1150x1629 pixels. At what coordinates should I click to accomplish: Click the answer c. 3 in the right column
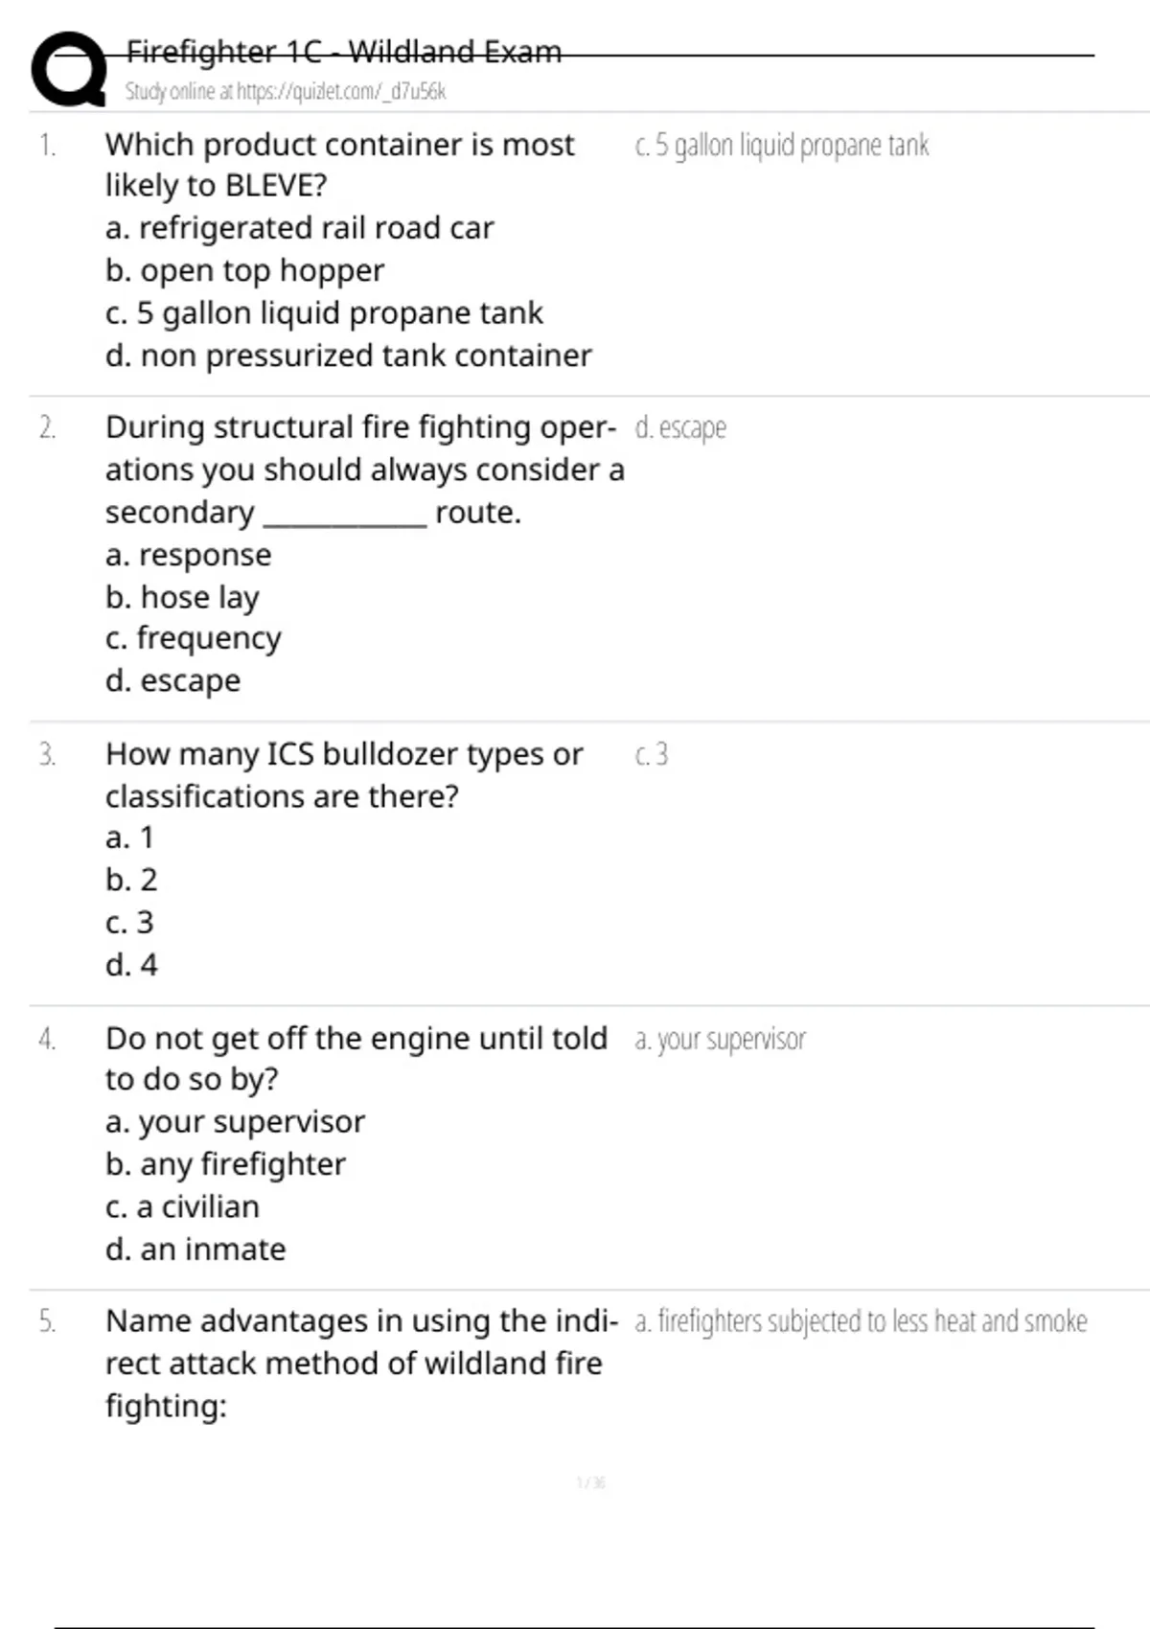[x=651, y=755]
